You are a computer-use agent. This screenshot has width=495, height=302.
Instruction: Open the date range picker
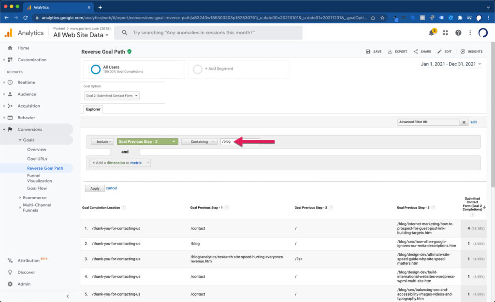[451, 64]
